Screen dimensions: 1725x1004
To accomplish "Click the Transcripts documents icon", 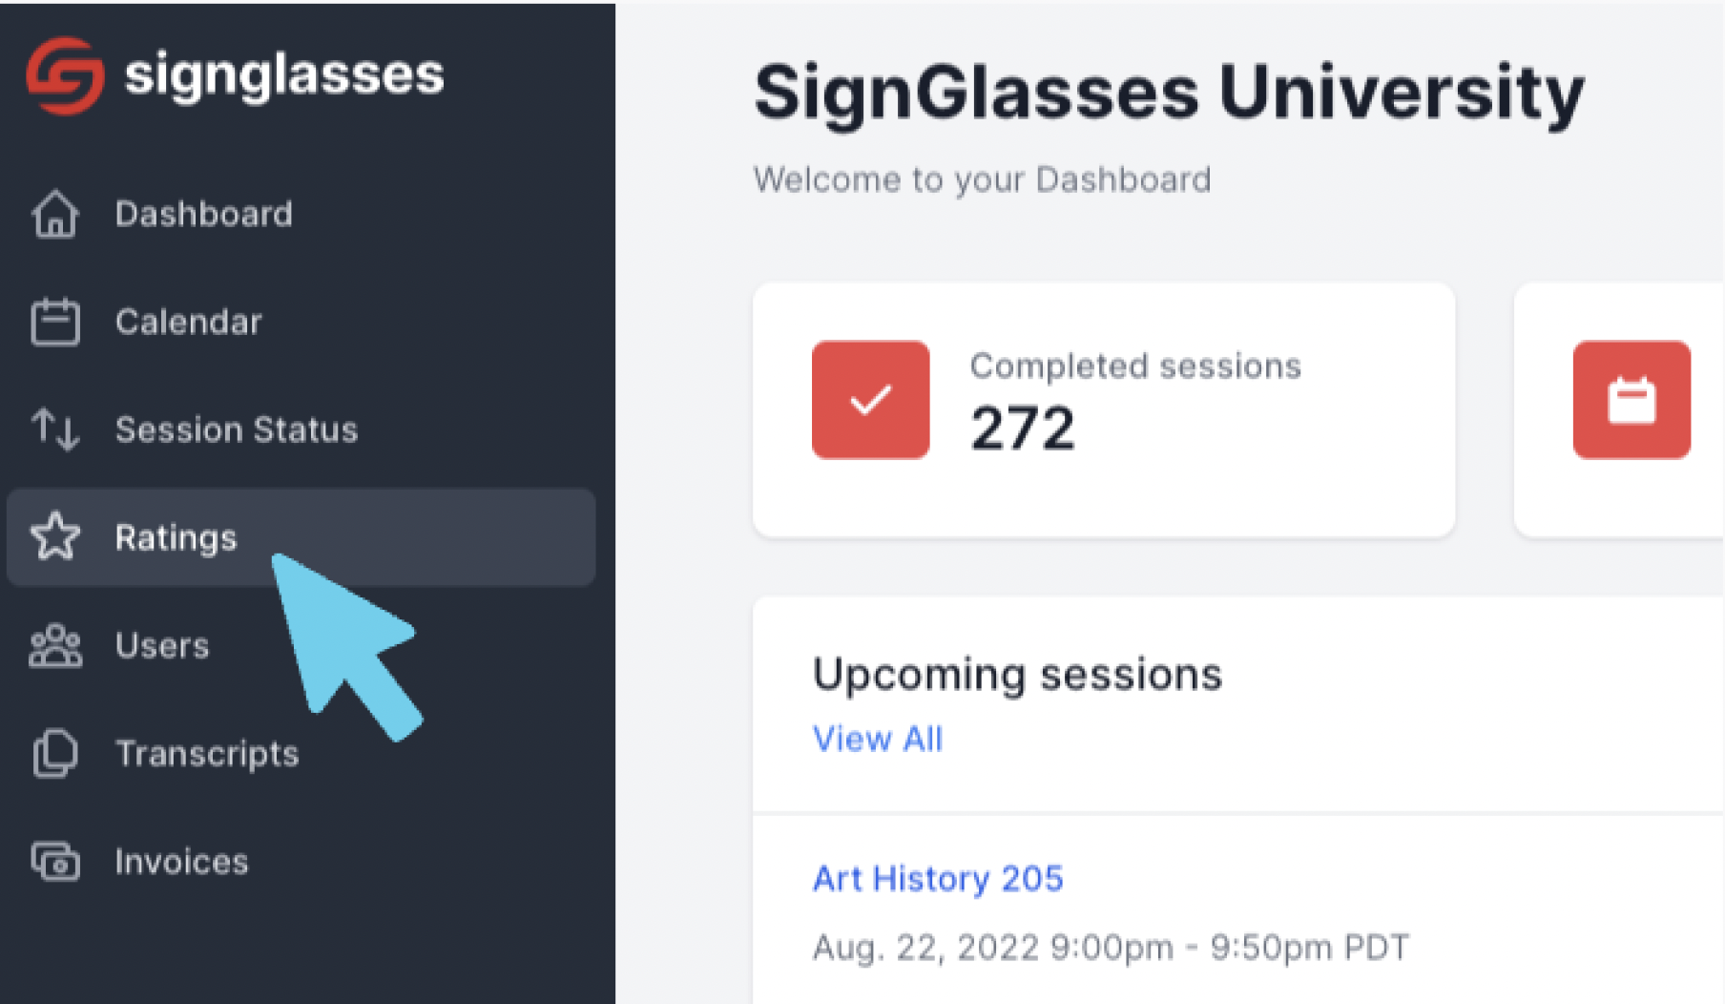I will pyautogui.click(x=55, y=754).
